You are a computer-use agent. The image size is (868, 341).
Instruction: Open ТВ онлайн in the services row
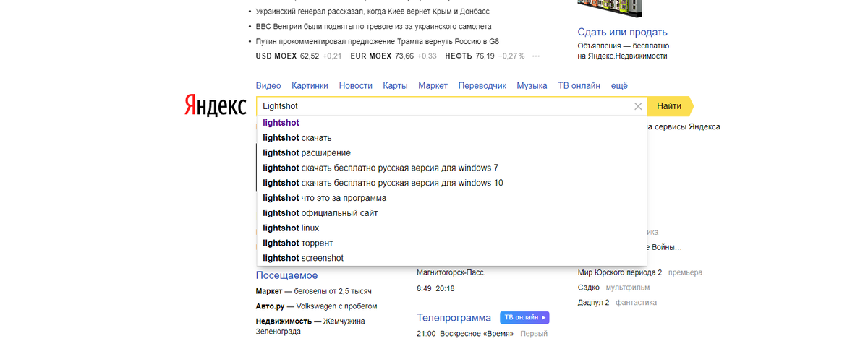(x=579, y=85)
